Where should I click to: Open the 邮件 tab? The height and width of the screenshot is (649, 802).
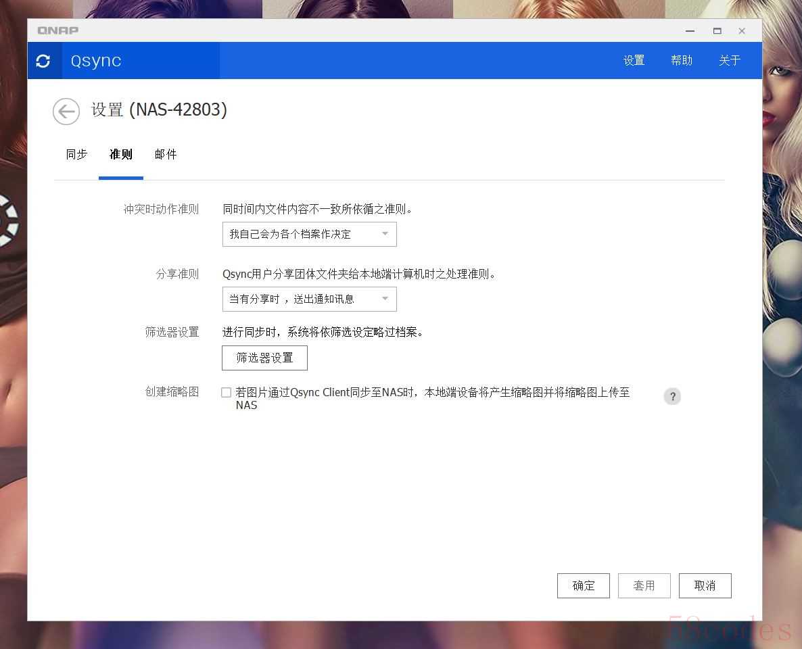coord(166,155)
